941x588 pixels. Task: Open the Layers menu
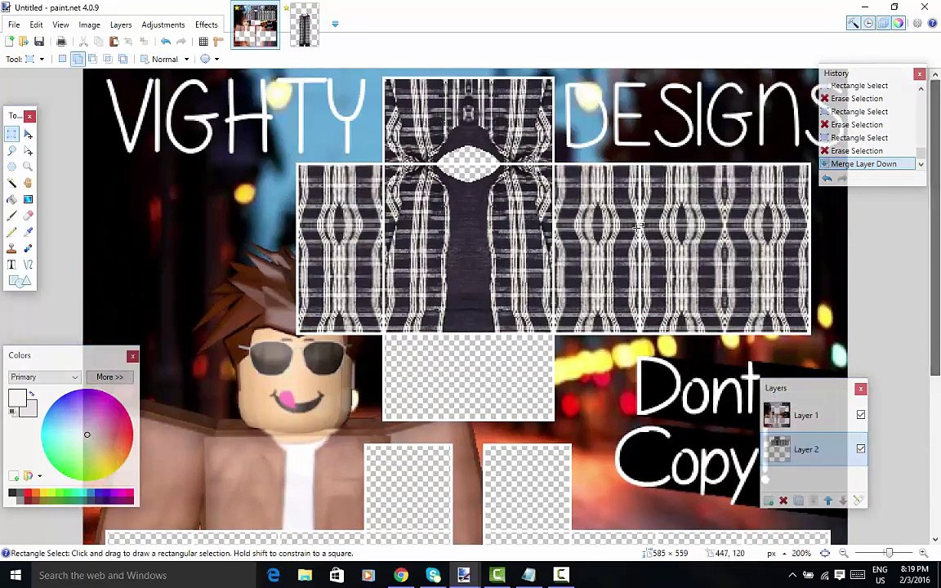121,24
